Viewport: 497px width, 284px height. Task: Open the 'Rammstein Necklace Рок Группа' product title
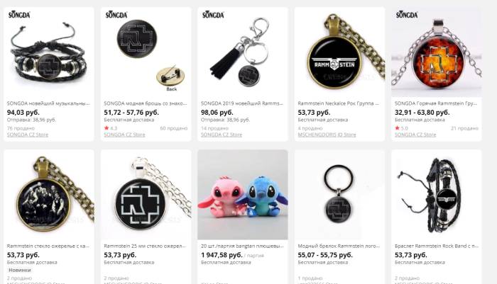tap(338, 103)
